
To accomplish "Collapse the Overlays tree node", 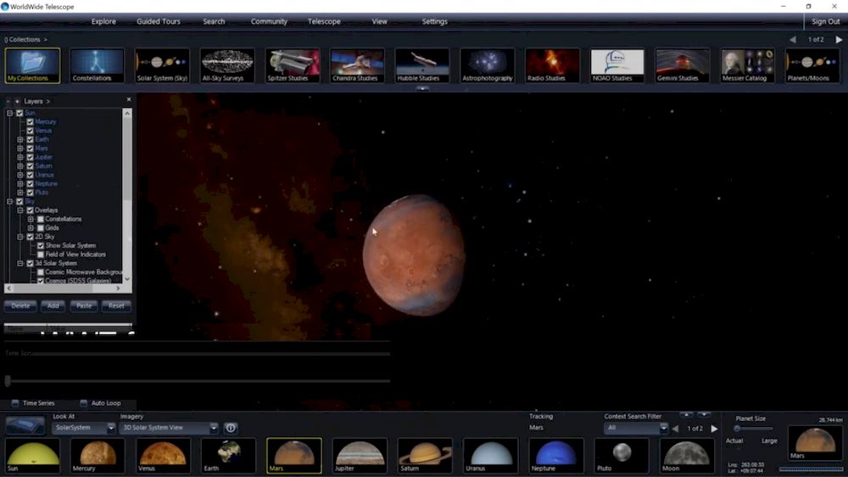I will (20, 210).
